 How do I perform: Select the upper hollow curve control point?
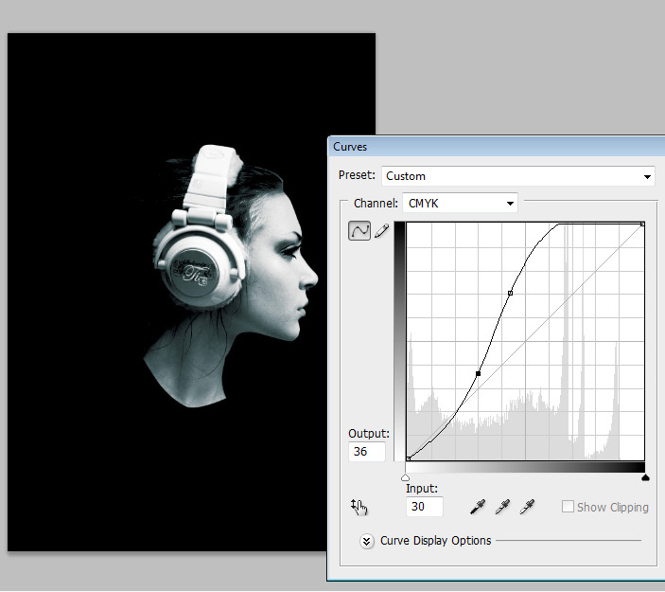(x=510, y=294)
